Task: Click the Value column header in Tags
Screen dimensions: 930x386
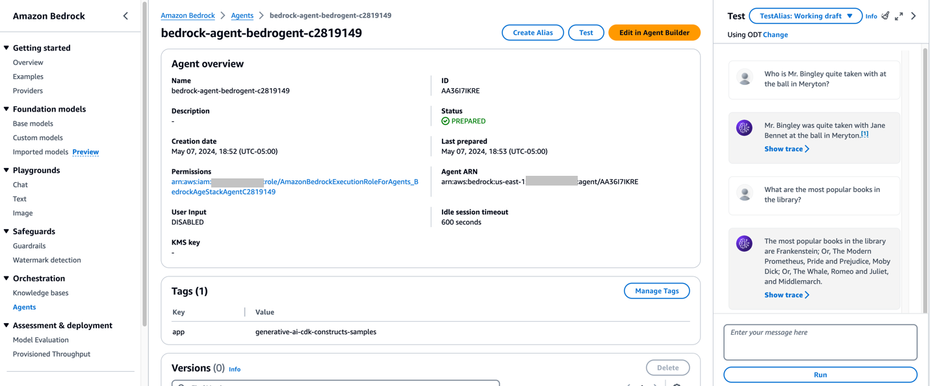Action: 265,313
